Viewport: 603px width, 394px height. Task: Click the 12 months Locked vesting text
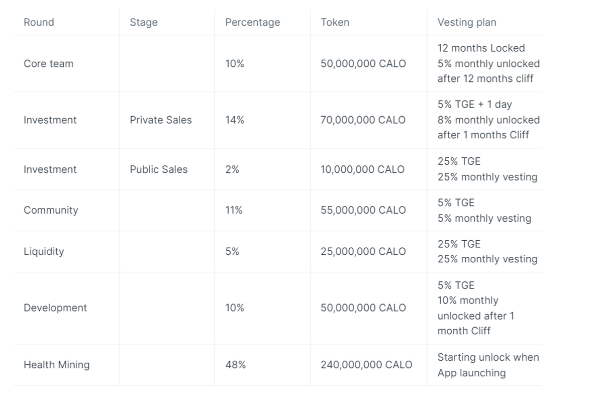tap(481, 48)
